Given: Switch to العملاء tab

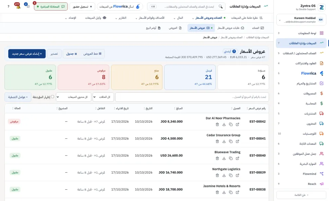Looking at the screenshot, I should [x=258, y=28].
